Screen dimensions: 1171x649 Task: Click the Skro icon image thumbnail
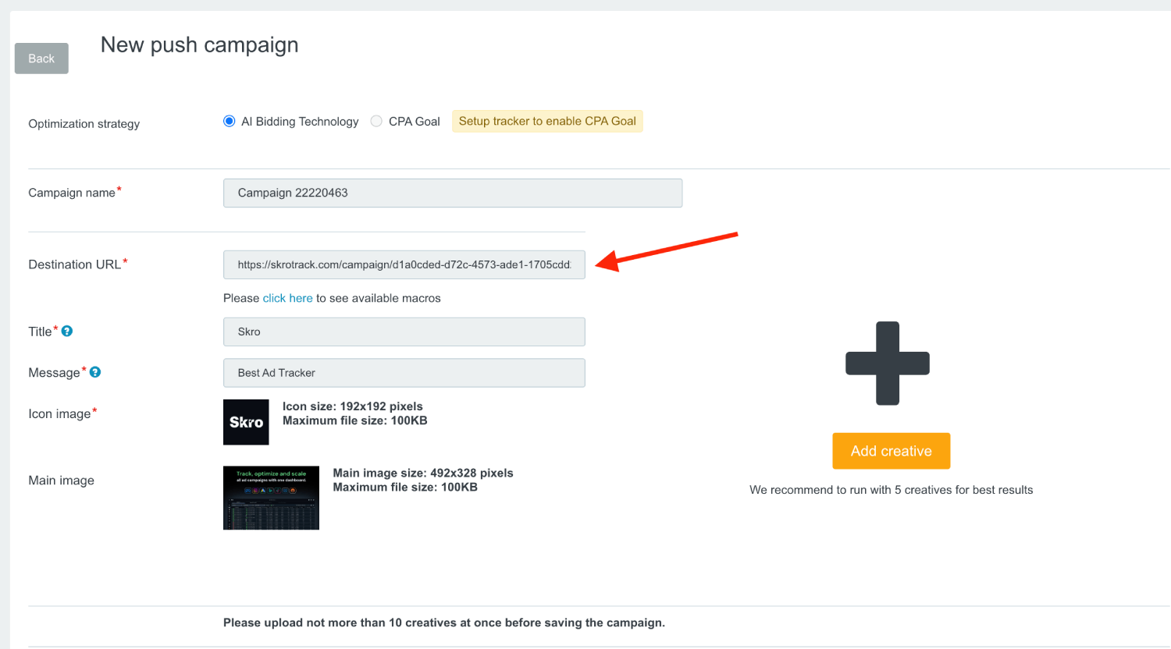(246, 422)
